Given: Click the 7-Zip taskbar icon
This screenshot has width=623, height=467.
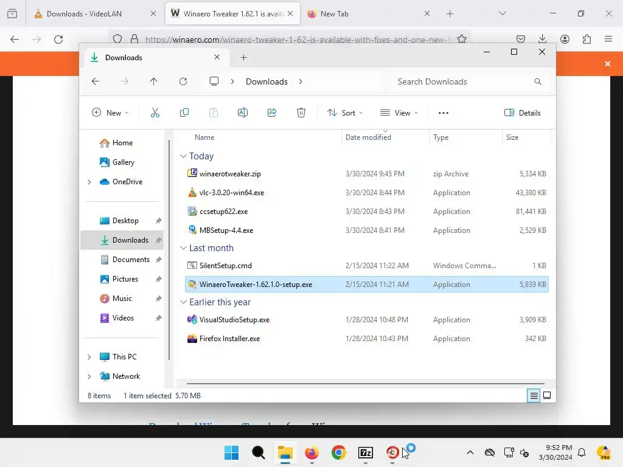Looking at the screenshot, I should 366,452.
